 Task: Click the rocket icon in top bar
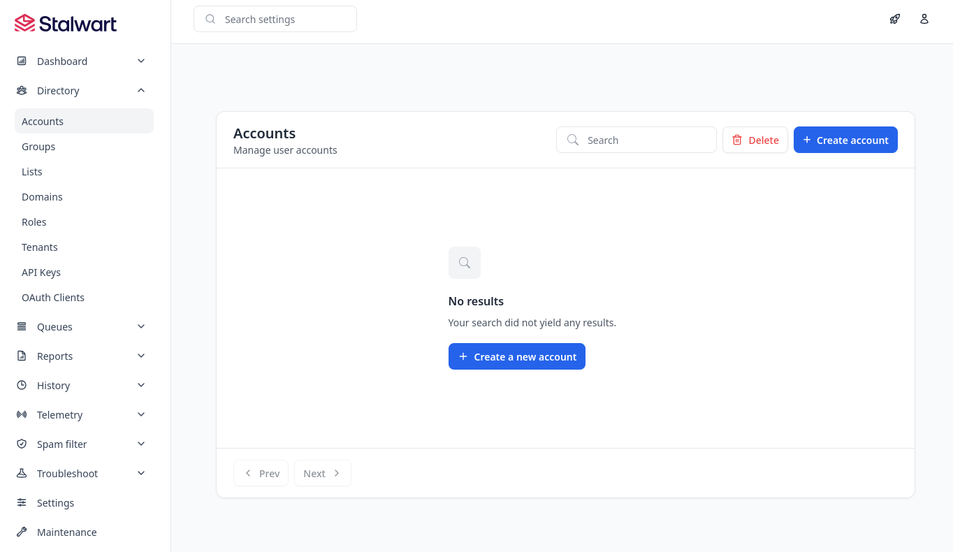click(x=894, y=19)
